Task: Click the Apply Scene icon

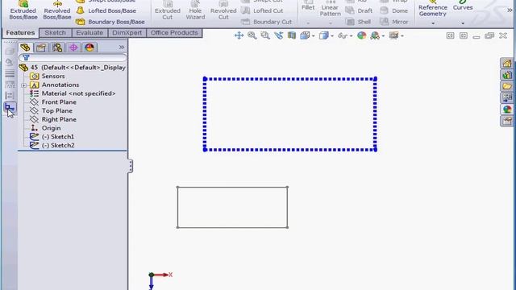Action: coord(374,35)
